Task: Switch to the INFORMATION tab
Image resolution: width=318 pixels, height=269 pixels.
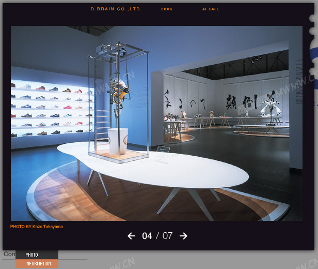Action: click(37, 263)
